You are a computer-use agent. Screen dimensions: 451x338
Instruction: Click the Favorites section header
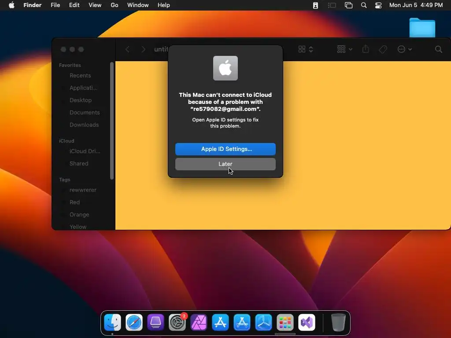pyautogui.click(x=70, y=65)
